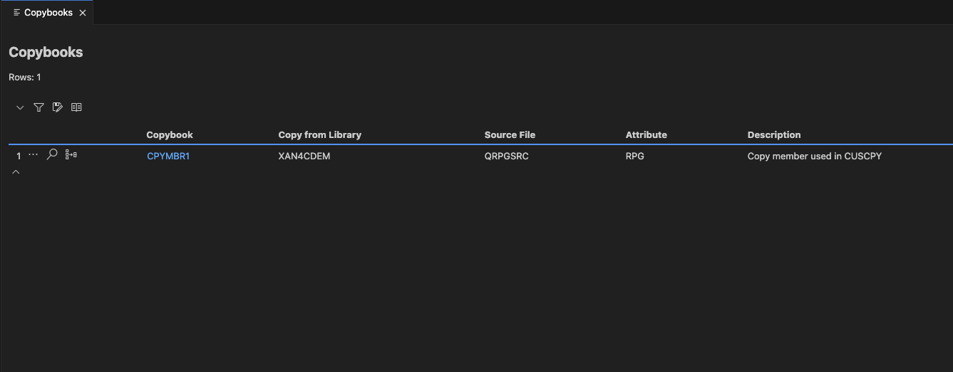Click the Source File column header
Screen dimensions: 953x372
coord(510,134)
